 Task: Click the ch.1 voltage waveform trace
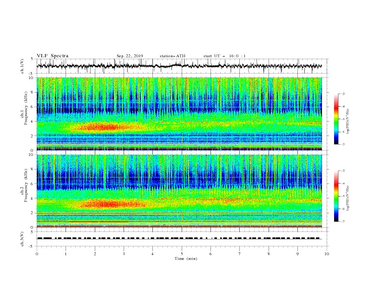[x=179, y=66]
